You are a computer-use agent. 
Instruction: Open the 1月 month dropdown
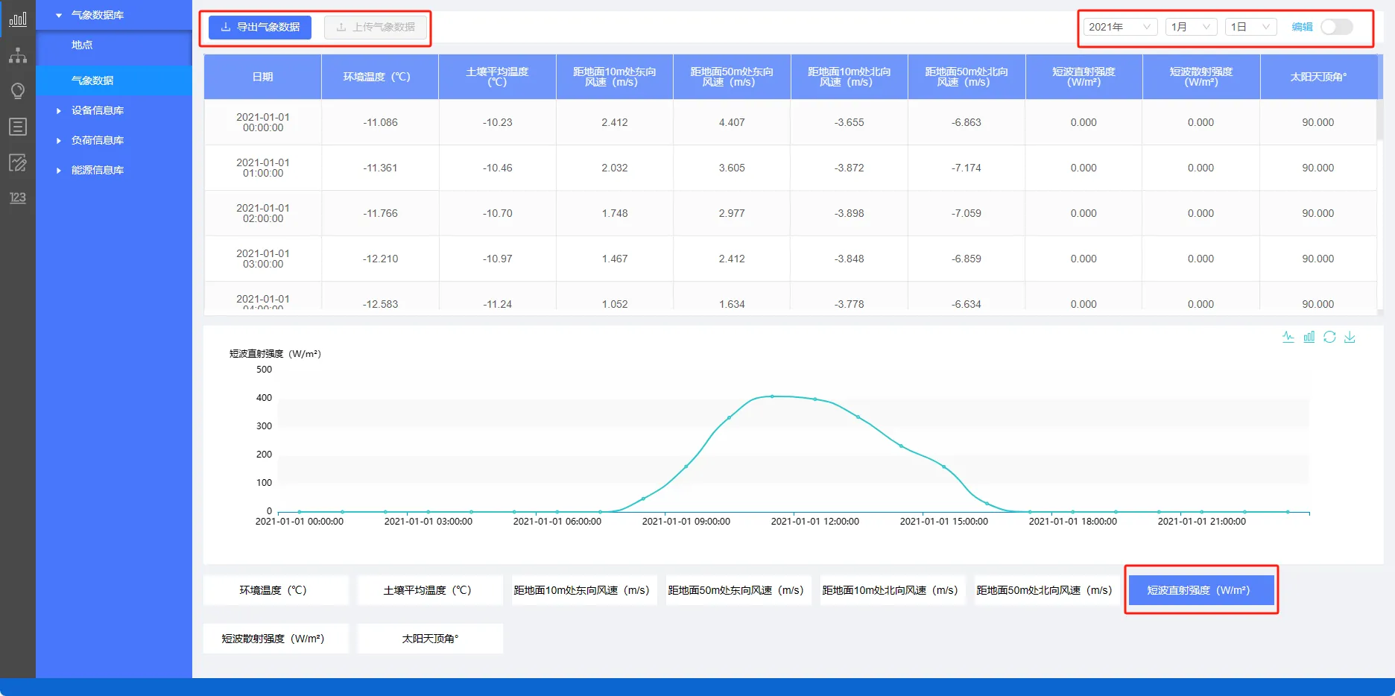1191,27
